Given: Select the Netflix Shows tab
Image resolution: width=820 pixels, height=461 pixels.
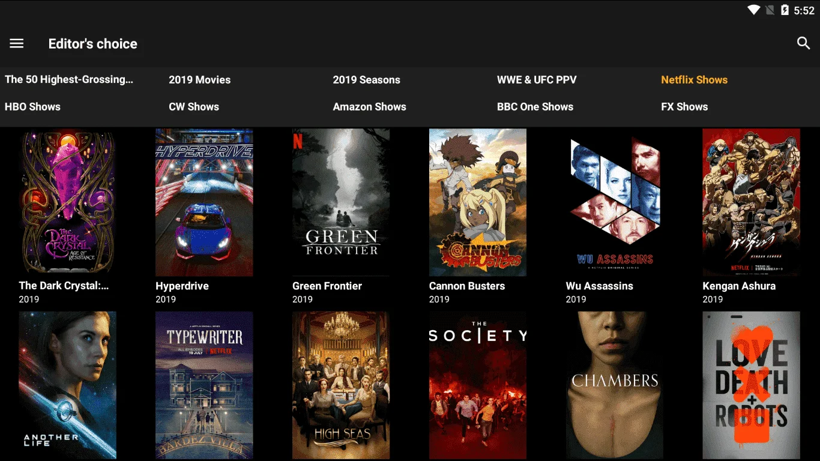Looking at the screenshot, I should tap(694, 80).
